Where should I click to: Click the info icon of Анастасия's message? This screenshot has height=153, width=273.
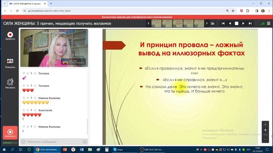click(35, 110)
